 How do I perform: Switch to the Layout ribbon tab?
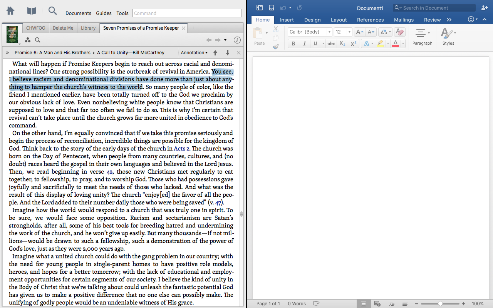[x=339, y=20]
